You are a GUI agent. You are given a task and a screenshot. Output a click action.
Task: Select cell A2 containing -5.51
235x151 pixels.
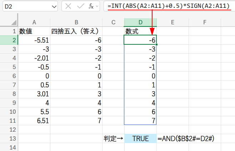tap(34, 40)
